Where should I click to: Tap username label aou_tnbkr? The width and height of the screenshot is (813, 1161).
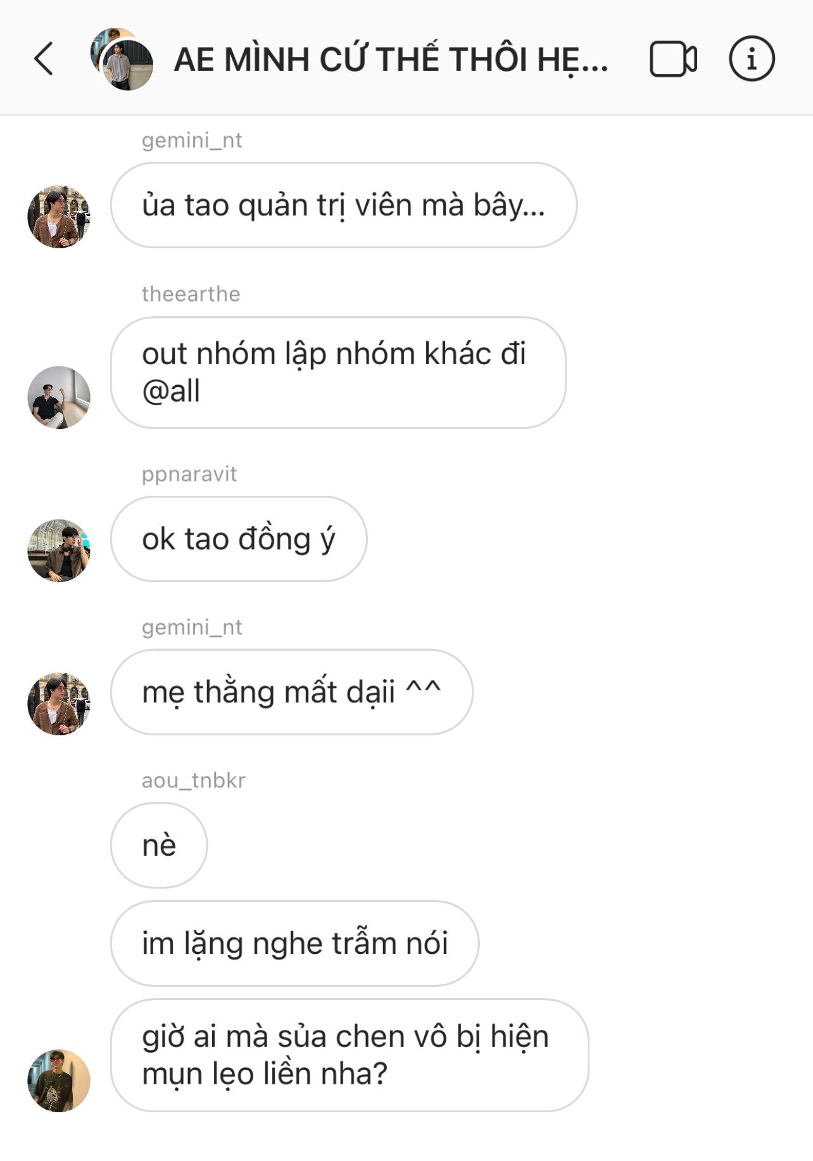(194, 780)
